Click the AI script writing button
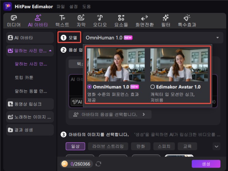 [77, 102]
